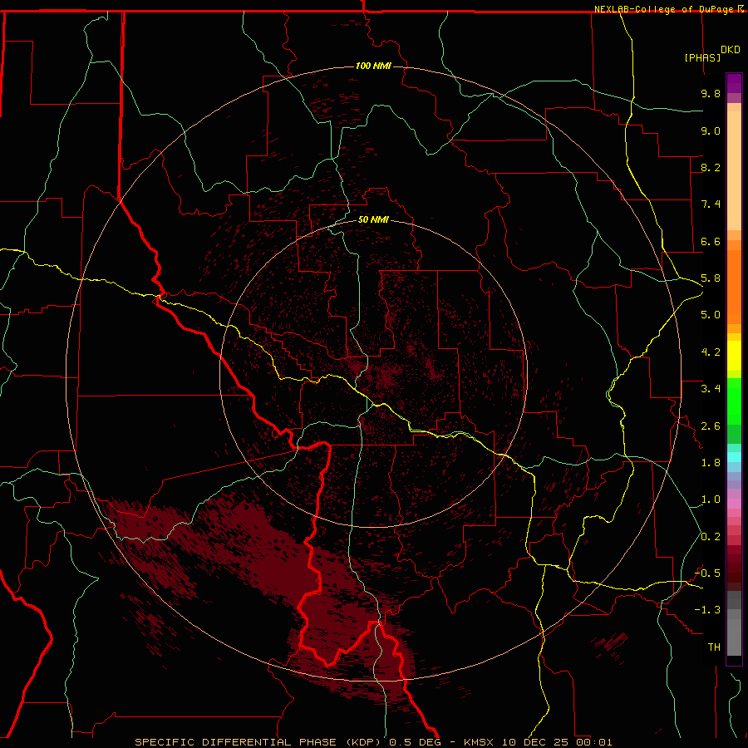This screenshot has width=748, height=748.
Task: Click the 00:01 timestamp in the caption
Action: pyautogui.click(x=594, y=742)
